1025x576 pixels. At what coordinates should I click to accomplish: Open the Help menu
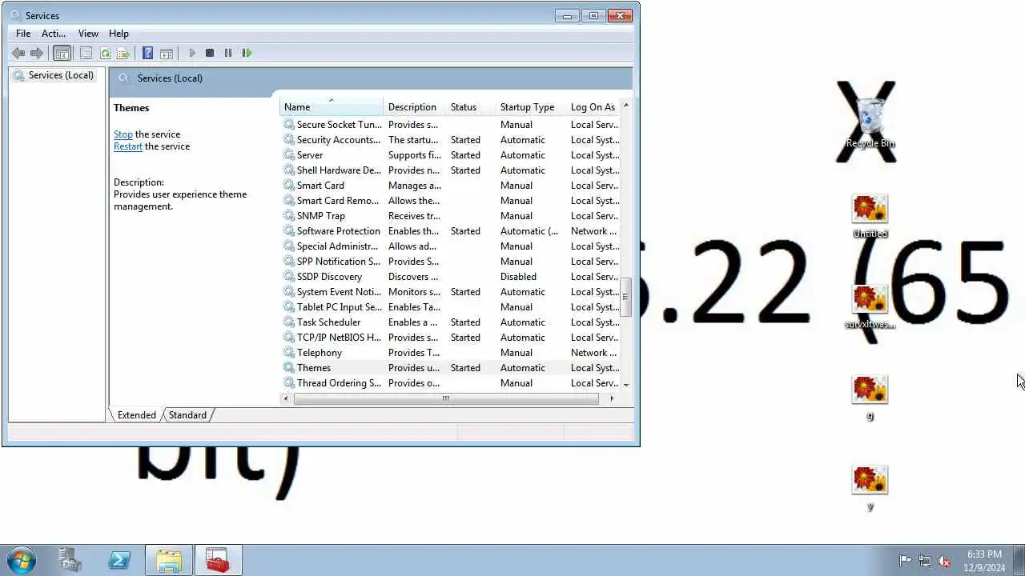tap(119, 34)
